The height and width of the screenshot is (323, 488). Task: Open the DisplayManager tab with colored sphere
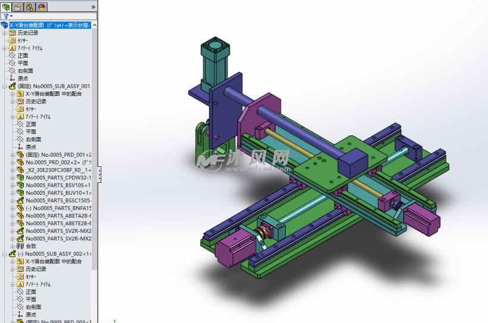42,7
